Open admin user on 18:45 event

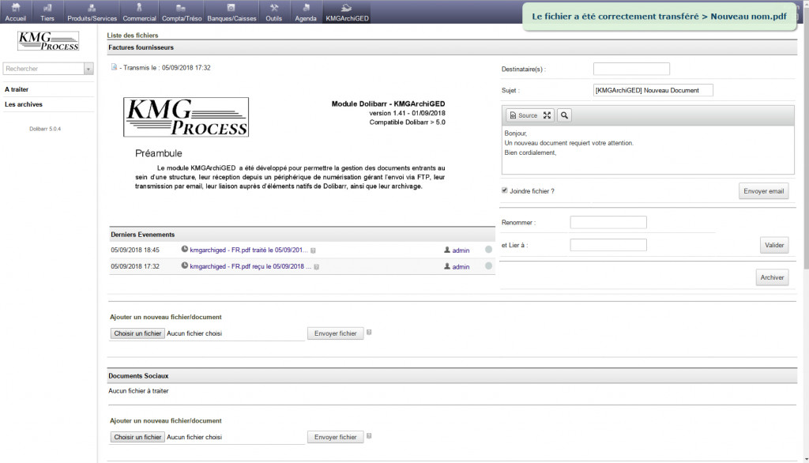(461, 250)
